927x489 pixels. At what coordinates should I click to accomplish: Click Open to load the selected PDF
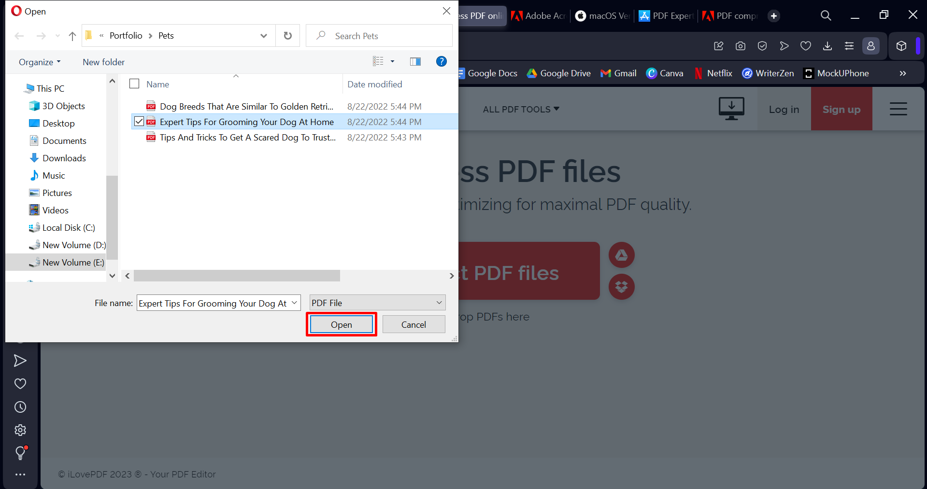point(341,324)
